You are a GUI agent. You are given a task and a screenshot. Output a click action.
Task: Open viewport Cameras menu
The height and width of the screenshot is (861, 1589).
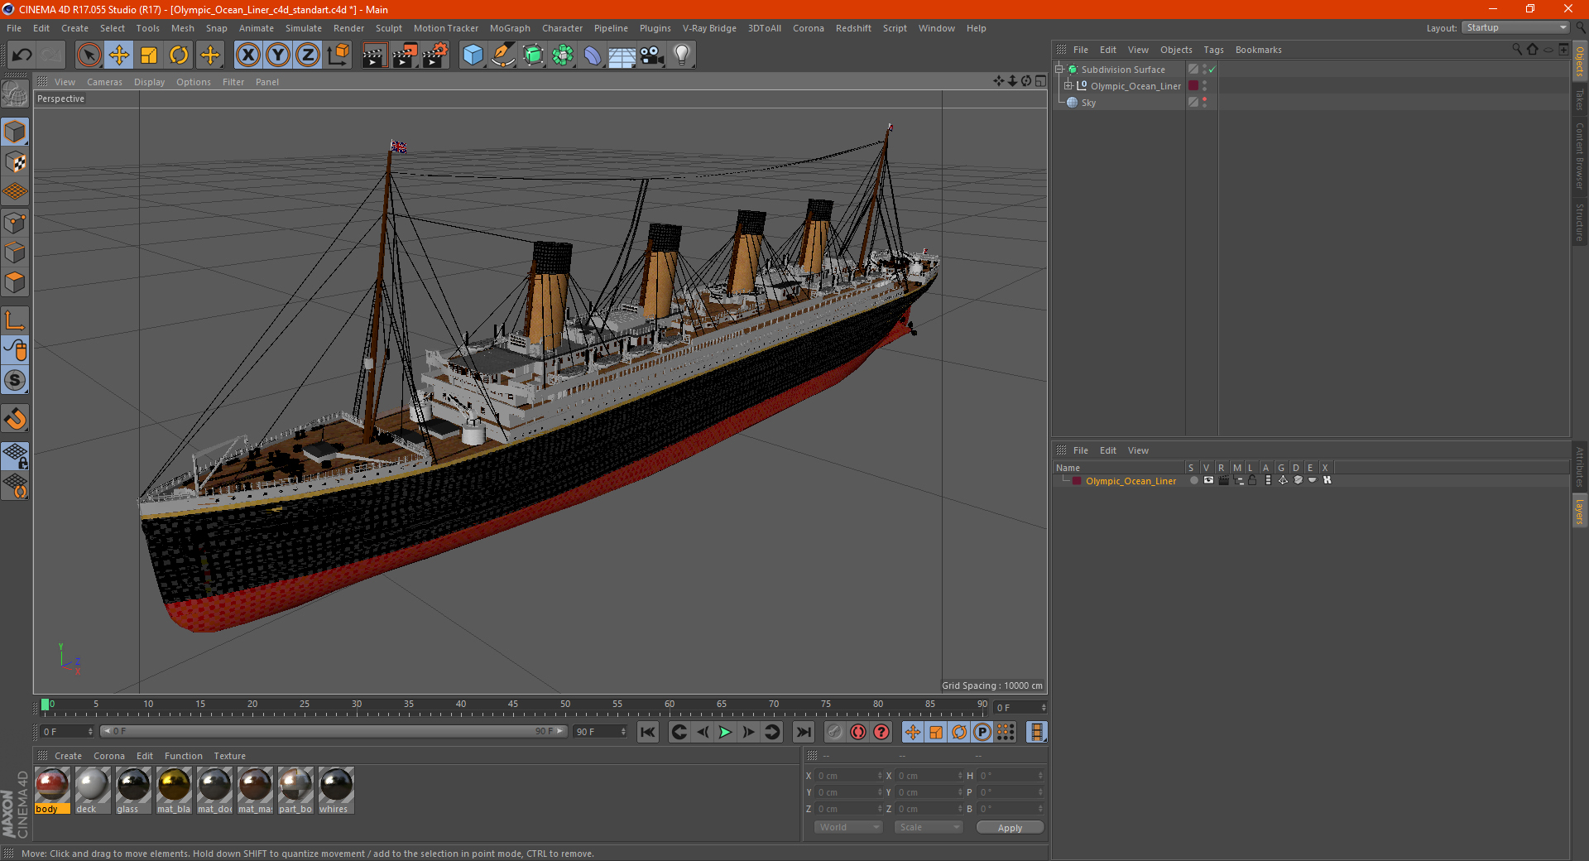tap(104, 82)
